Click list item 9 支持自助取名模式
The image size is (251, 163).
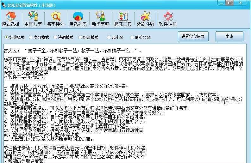click(x=66, y=126)
